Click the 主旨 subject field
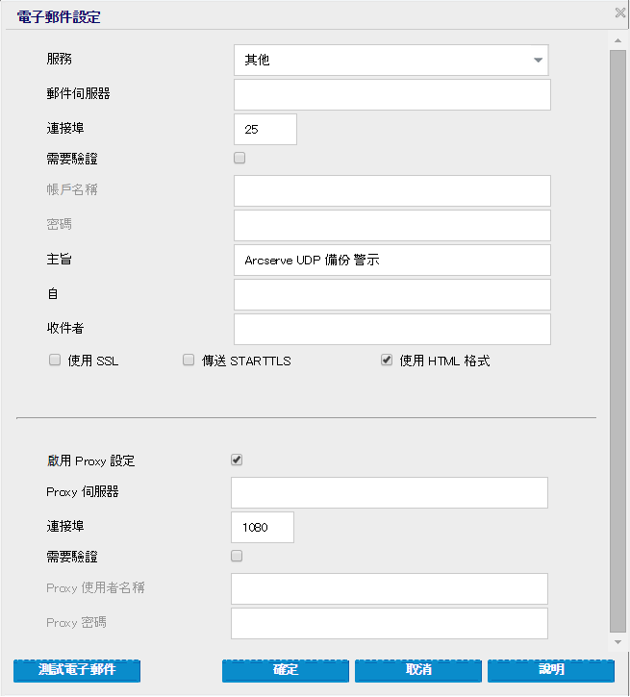 [x=391, y=260]
